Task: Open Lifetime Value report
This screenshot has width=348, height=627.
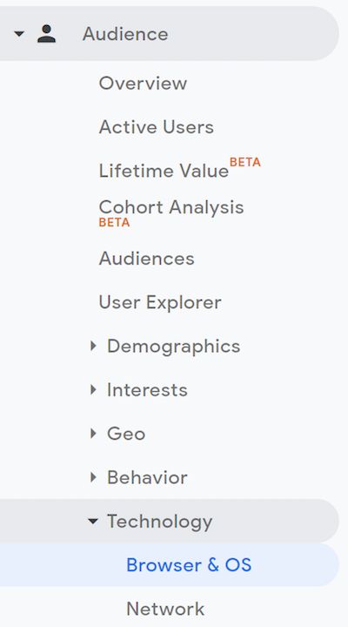Action: click(x=164, y=172)
